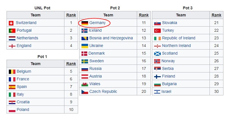Click the Rank header in Pot 3 table
230x118 pixels.
coord(217,15)
